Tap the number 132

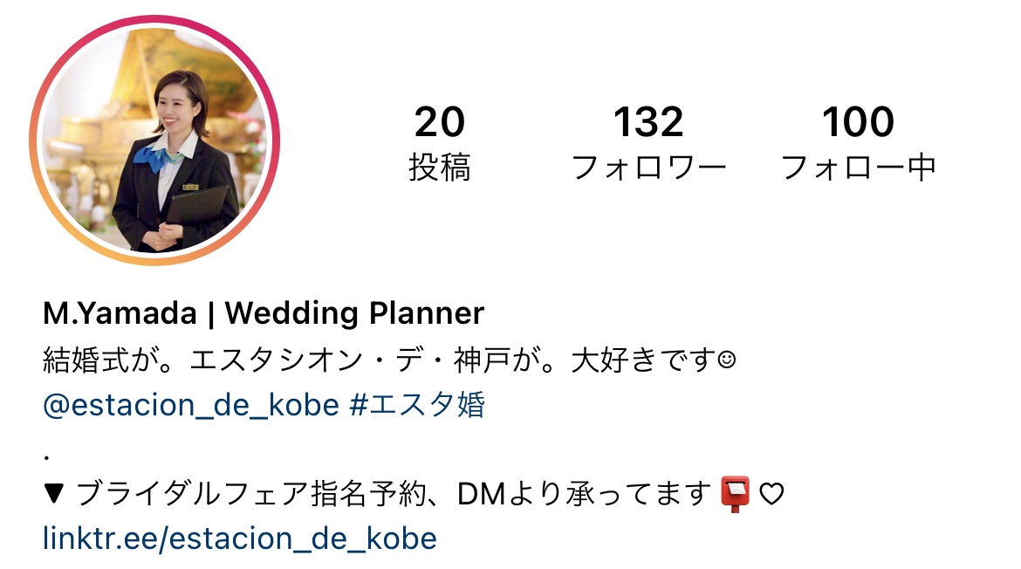coord(648,122)
